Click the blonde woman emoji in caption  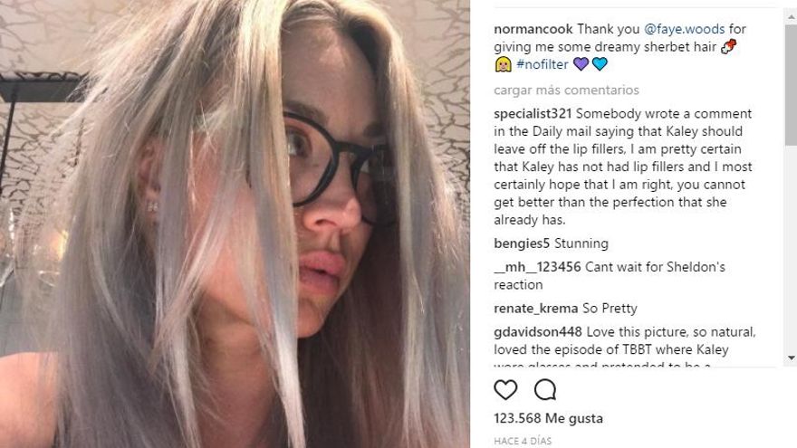point(503,64)
